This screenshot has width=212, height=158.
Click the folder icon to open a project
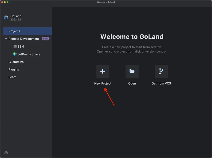132,71
